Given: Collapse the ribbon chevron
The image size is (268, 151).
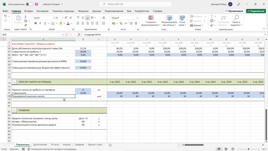Looking at the screenshot, I should (264, 29).
